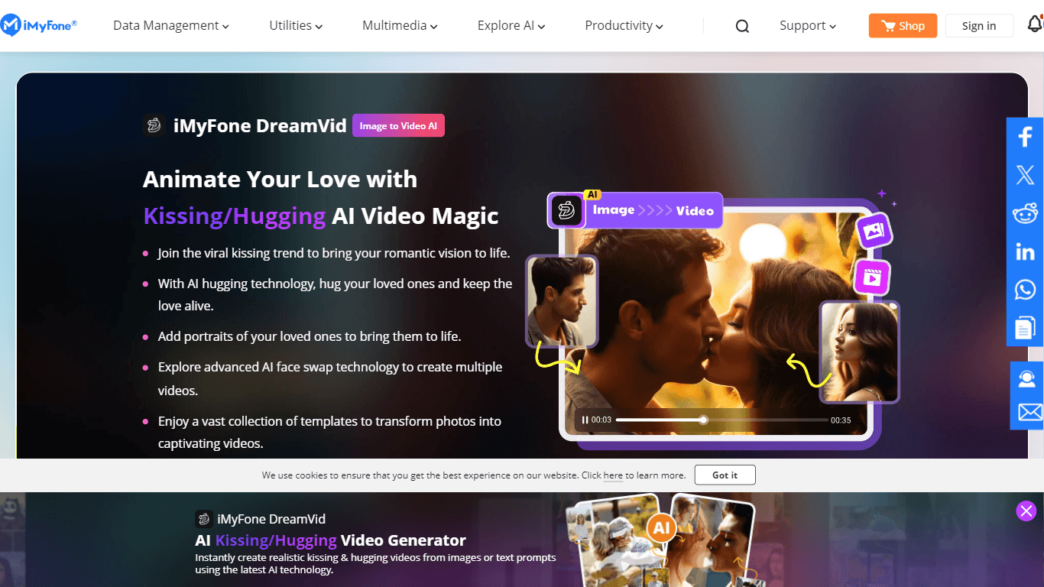
Task: Click the 00:03 elapsed time text
Action: [601, 420]
